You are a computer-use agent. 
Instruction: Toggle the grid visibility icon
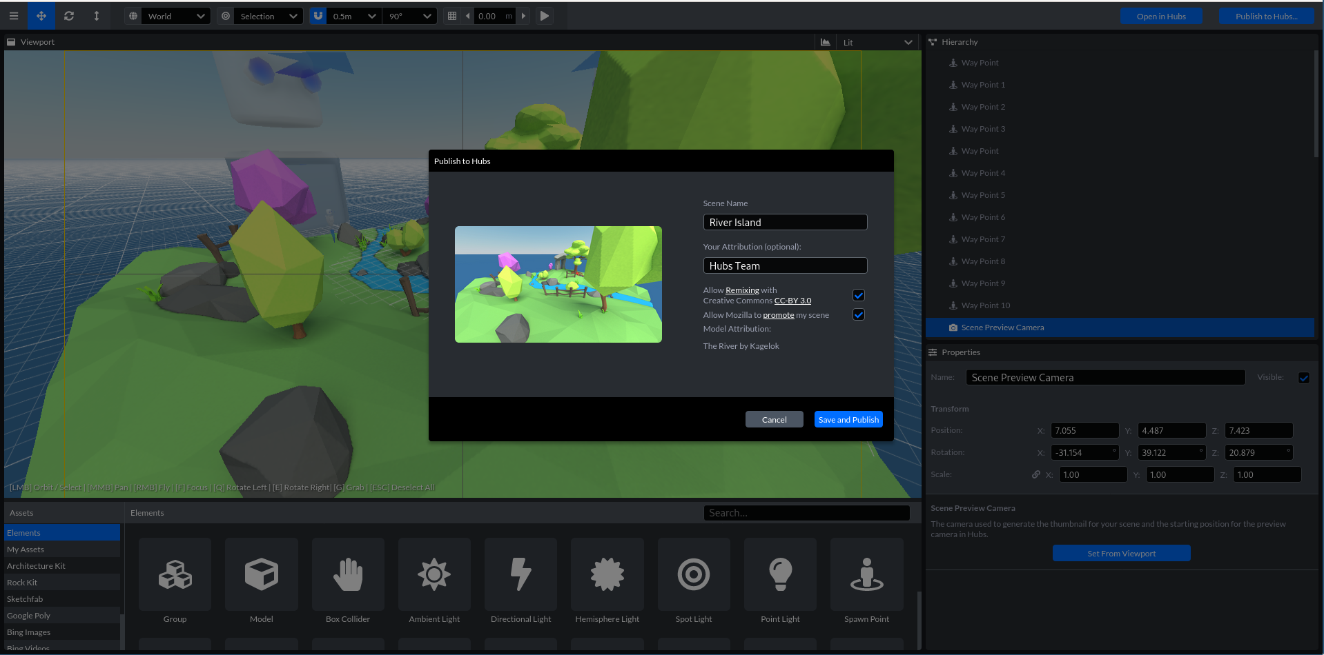pyautogui.click(x=452, y=16)
